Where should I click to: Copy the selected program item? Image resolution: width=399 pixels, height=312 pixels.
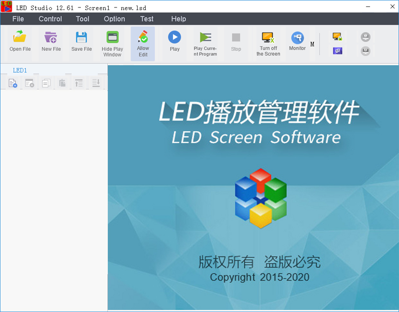[46, 83]
